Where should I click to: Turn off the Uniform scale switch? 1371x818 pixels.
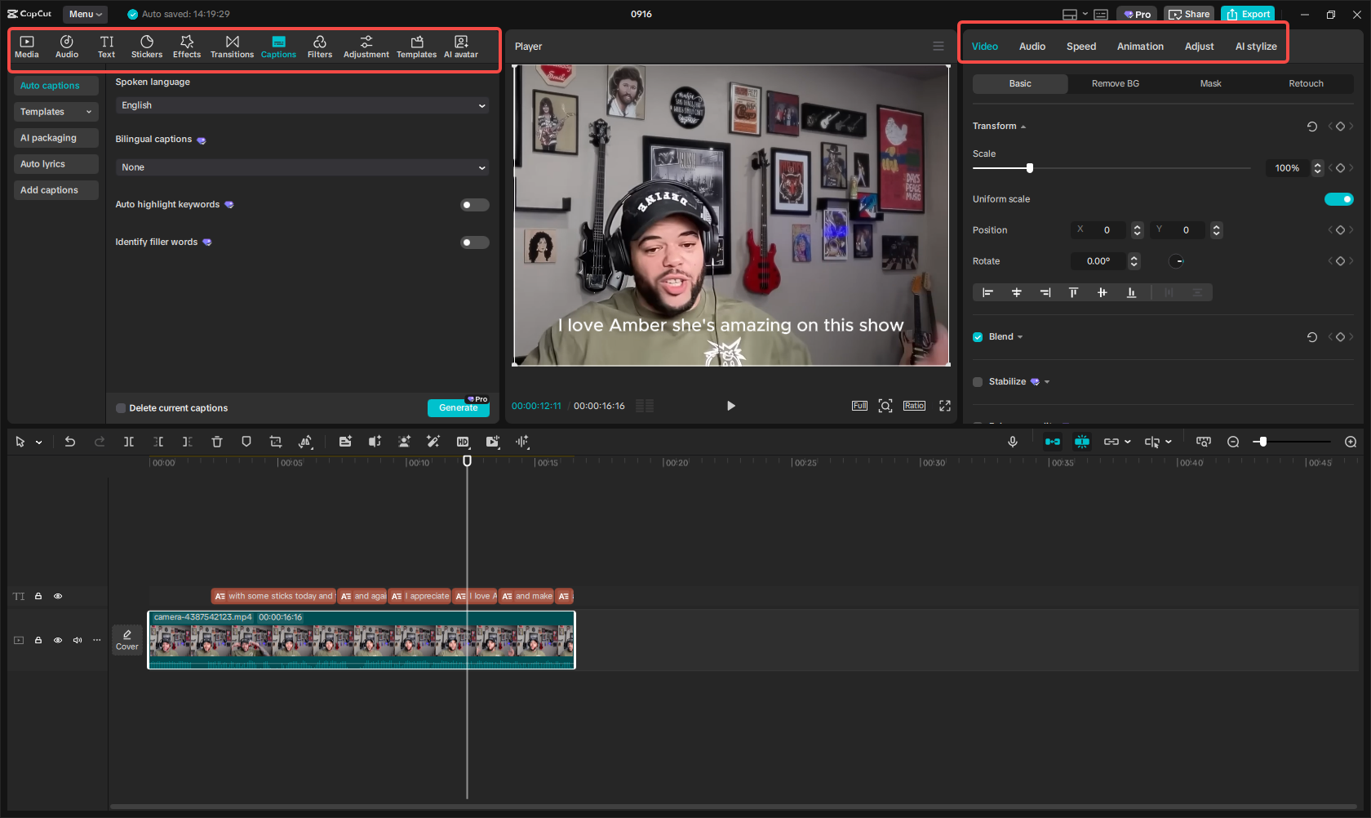(x=1338, y=199)
